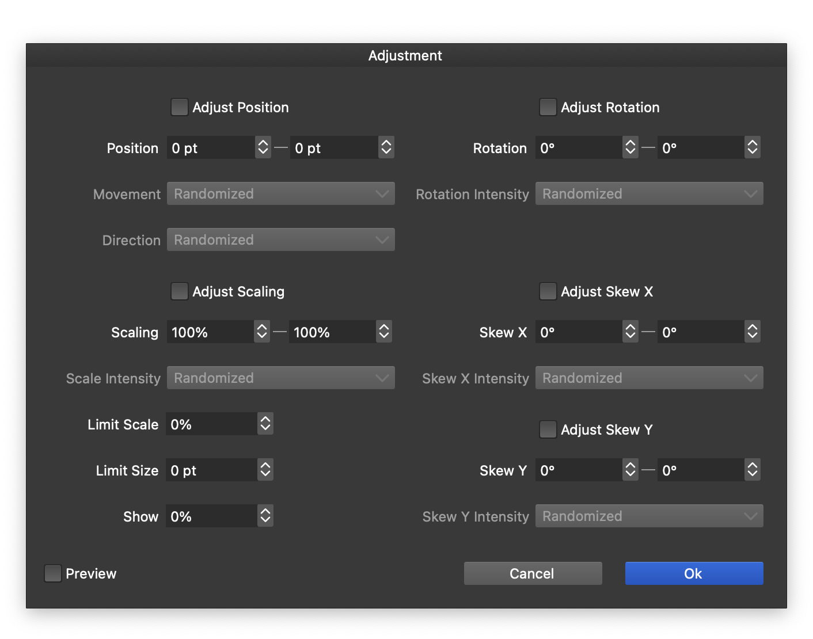Tick the Adjust Scaling checkbox
Image resolution: width=813 pixels, height=639 pixels.
pyautogui.click(x=179, y=292)
